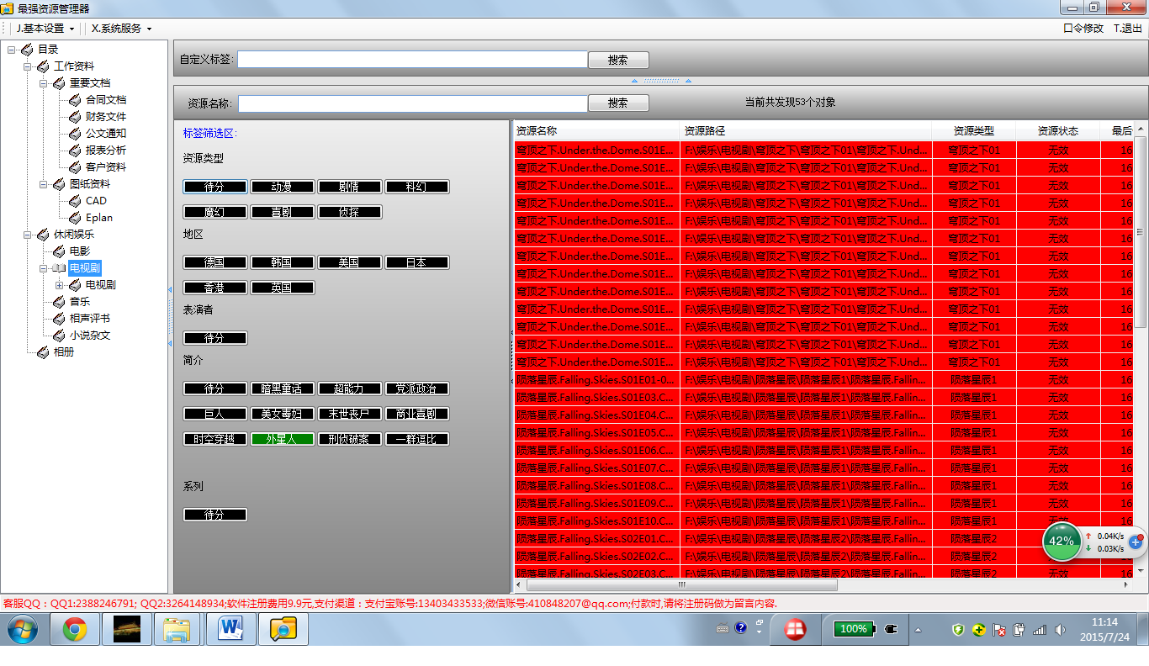This screenshot has width=1149, height=666.
Task: Collapse the 工作资料 tree branch
Action: click(28, 66)
